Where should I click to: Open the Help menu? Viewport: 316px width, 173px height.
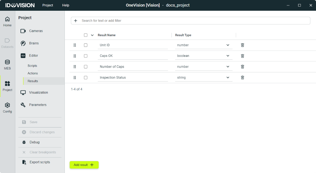[66, 5]
